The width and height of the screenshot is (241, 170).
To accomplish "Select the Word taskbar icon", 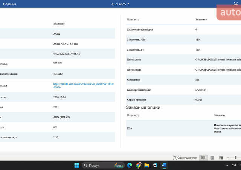I will coord(164,165).
